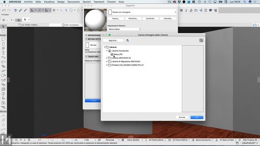The image size is (260, 146).
Task: Select the Mesh tool in toolbox
Action: [x=3, y=107]
